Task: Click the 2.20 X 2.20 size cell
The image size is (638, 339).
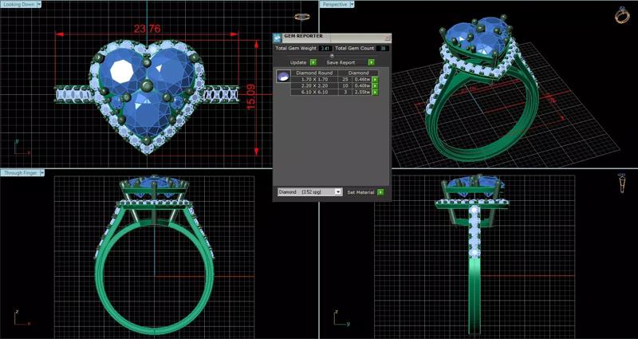Action: point(316,86)
